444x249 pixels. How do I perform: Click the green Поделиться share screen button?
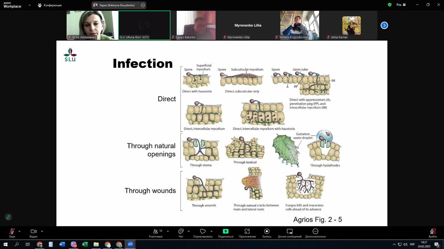[226, 233]
